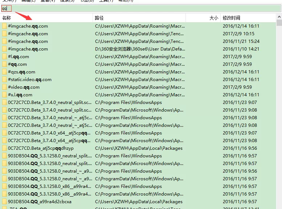Click folder icon of #qzs.qq.com
The height and width of the screenshot is (209, 282).
tap(4, 72)
